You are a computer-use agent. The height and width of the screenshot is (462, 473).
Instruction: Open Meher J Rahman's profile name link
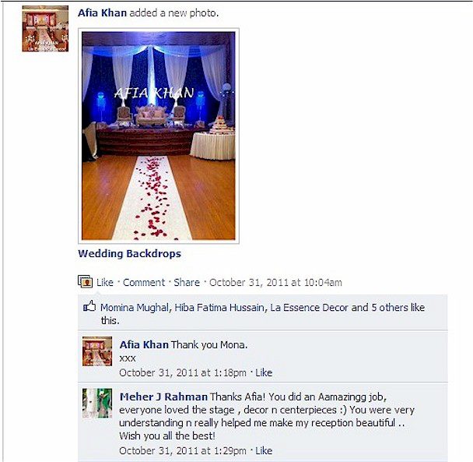(x=163, y=397)
